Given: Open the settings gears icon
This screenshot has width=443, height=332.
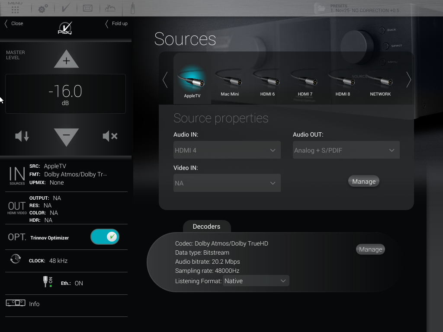Looking at the screenshot, I should (x=43, y=9).
